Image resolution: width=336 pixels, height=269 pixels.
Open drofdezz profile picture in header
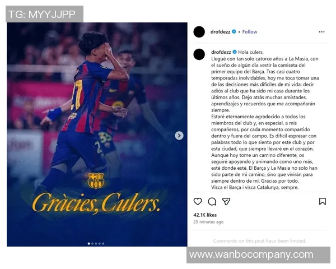pyautogui.click(x=199, y=32)
